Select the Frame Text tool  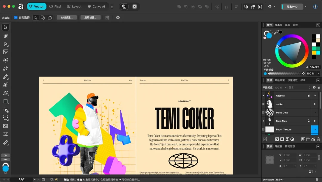[x=6, y=118]
